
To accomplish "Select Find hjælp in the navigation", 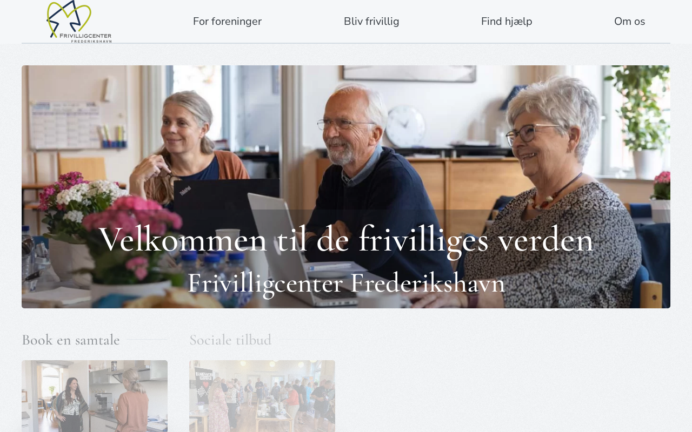I will click(x=507, y=22).
